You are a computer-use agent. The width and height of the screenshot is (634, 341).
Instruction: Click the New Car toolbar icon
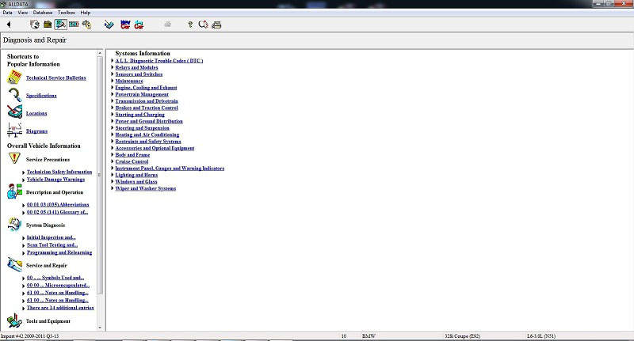124,25
